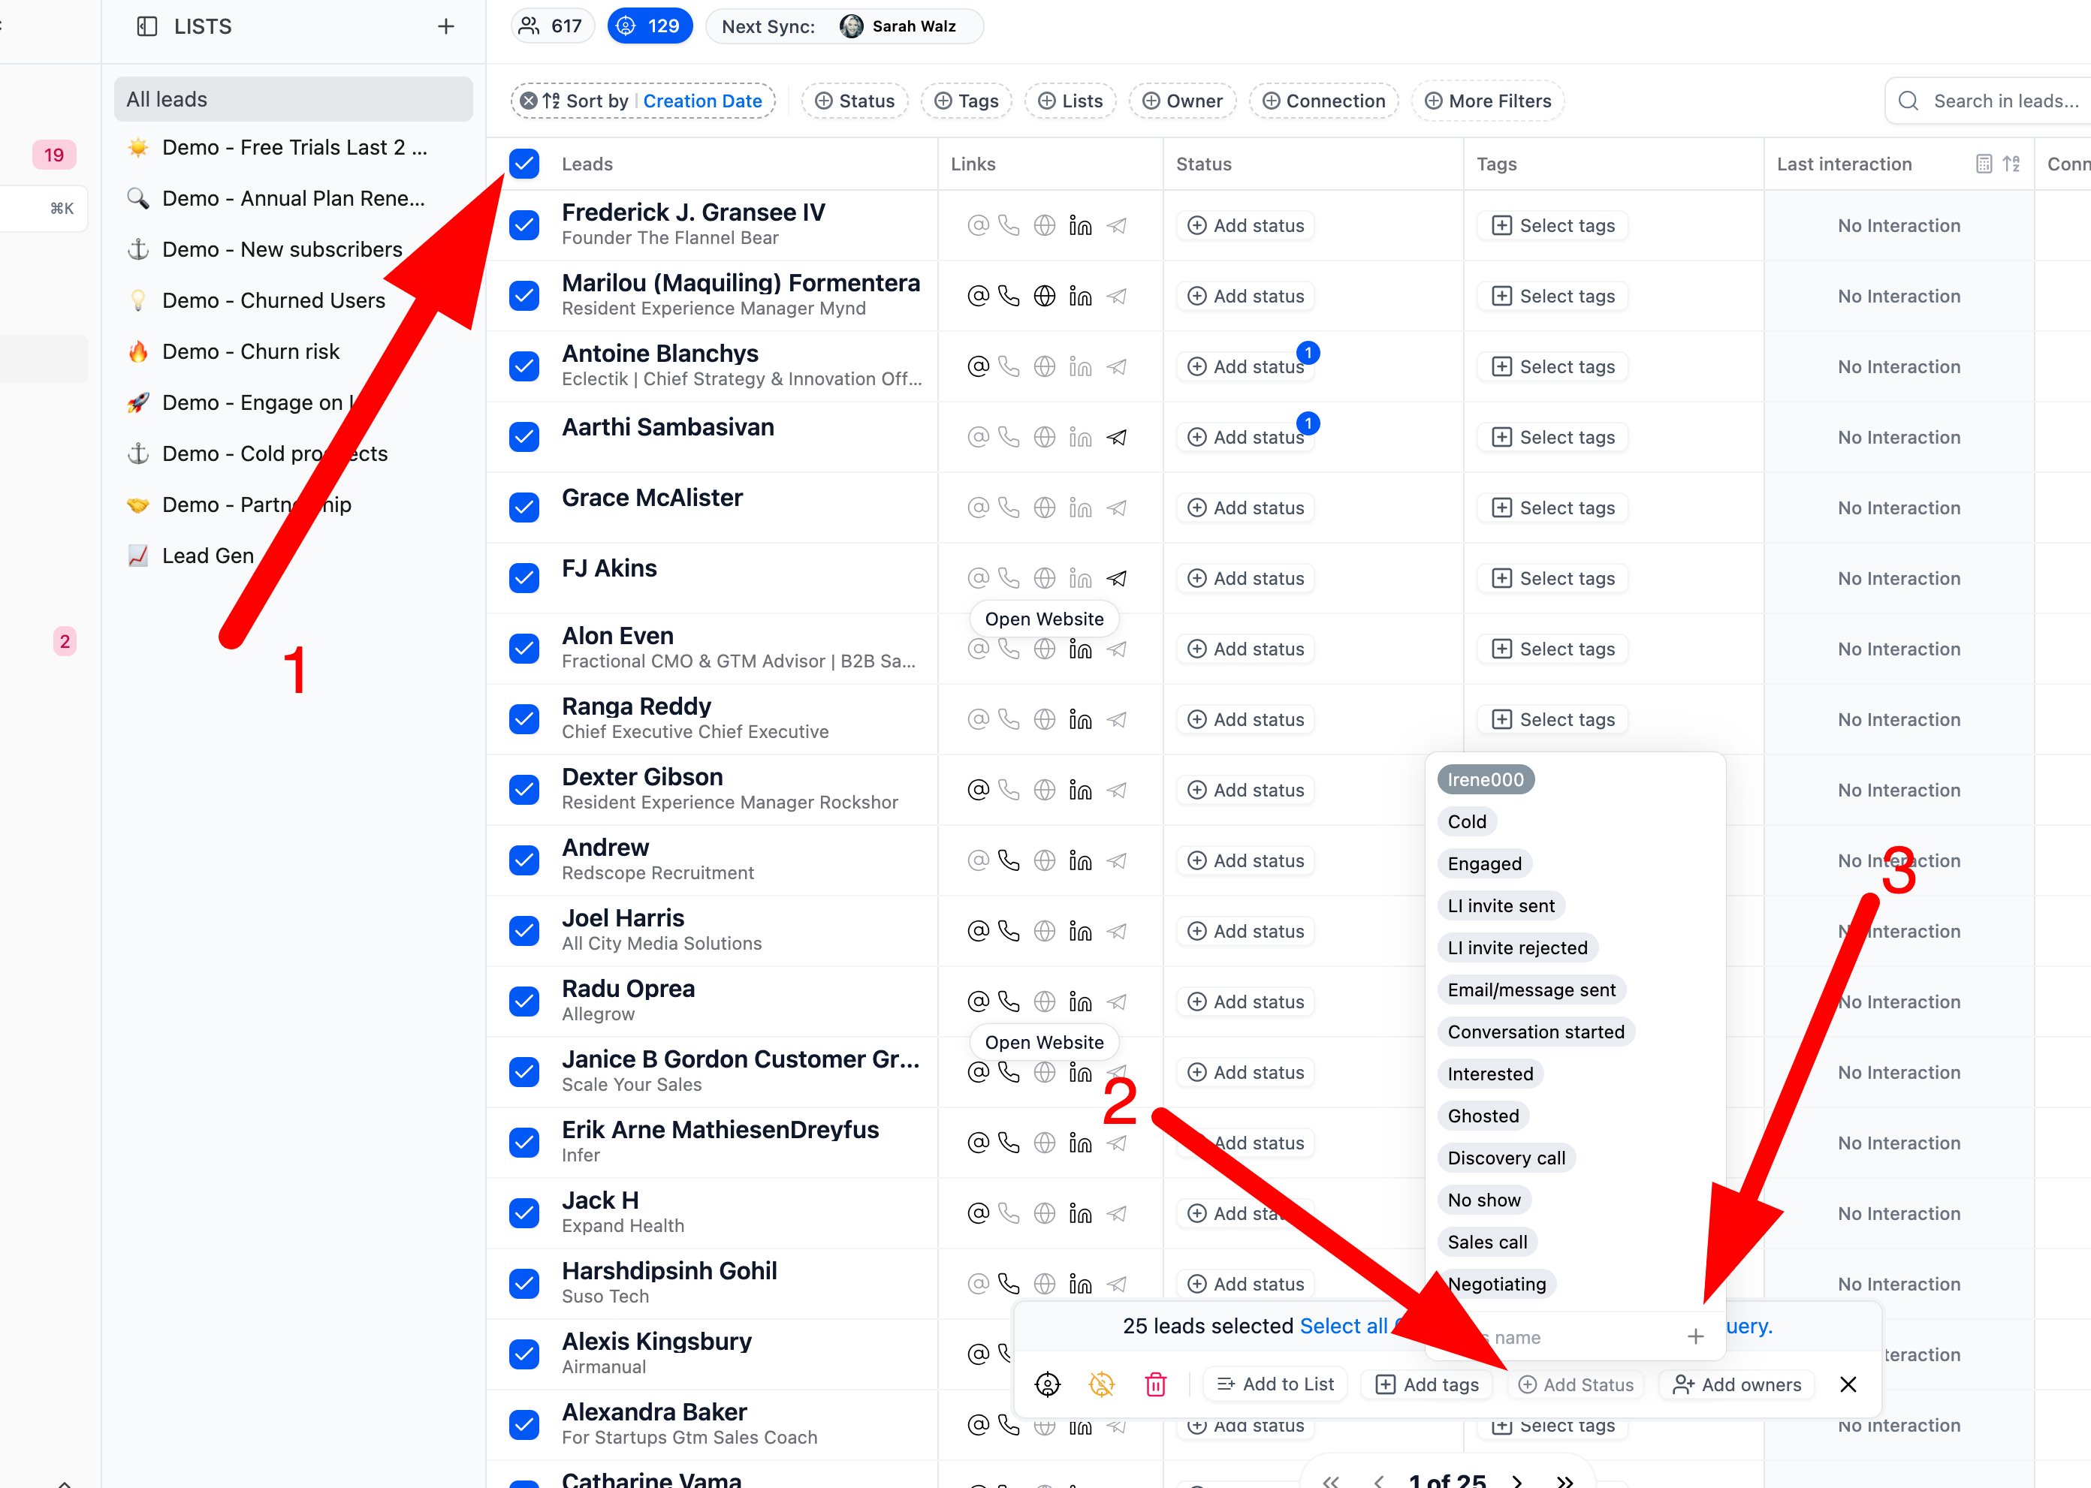
Task: Click the enrich leads target icon
Action: (1047, 1384)
